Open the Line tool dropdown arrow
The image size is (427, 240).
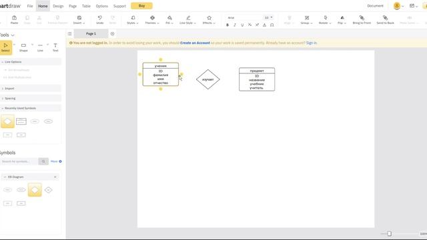47,45
